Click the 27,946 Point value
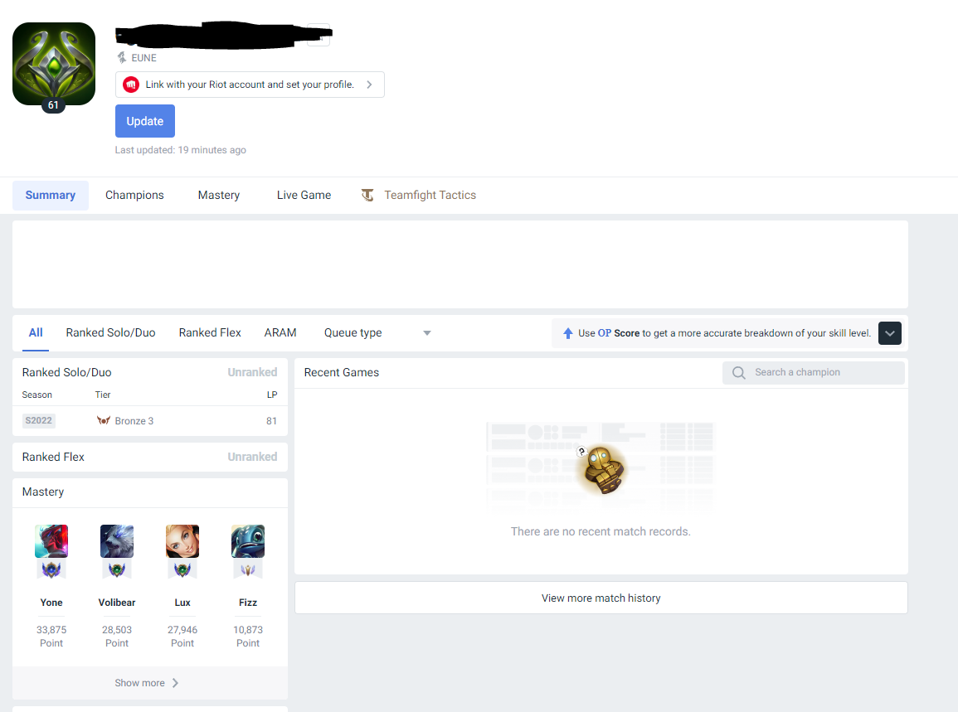958x712 pixels. tap(182, 637)
